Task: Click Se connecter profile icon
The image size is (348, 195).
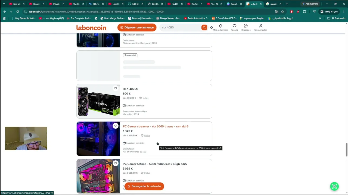Action: 260,27
